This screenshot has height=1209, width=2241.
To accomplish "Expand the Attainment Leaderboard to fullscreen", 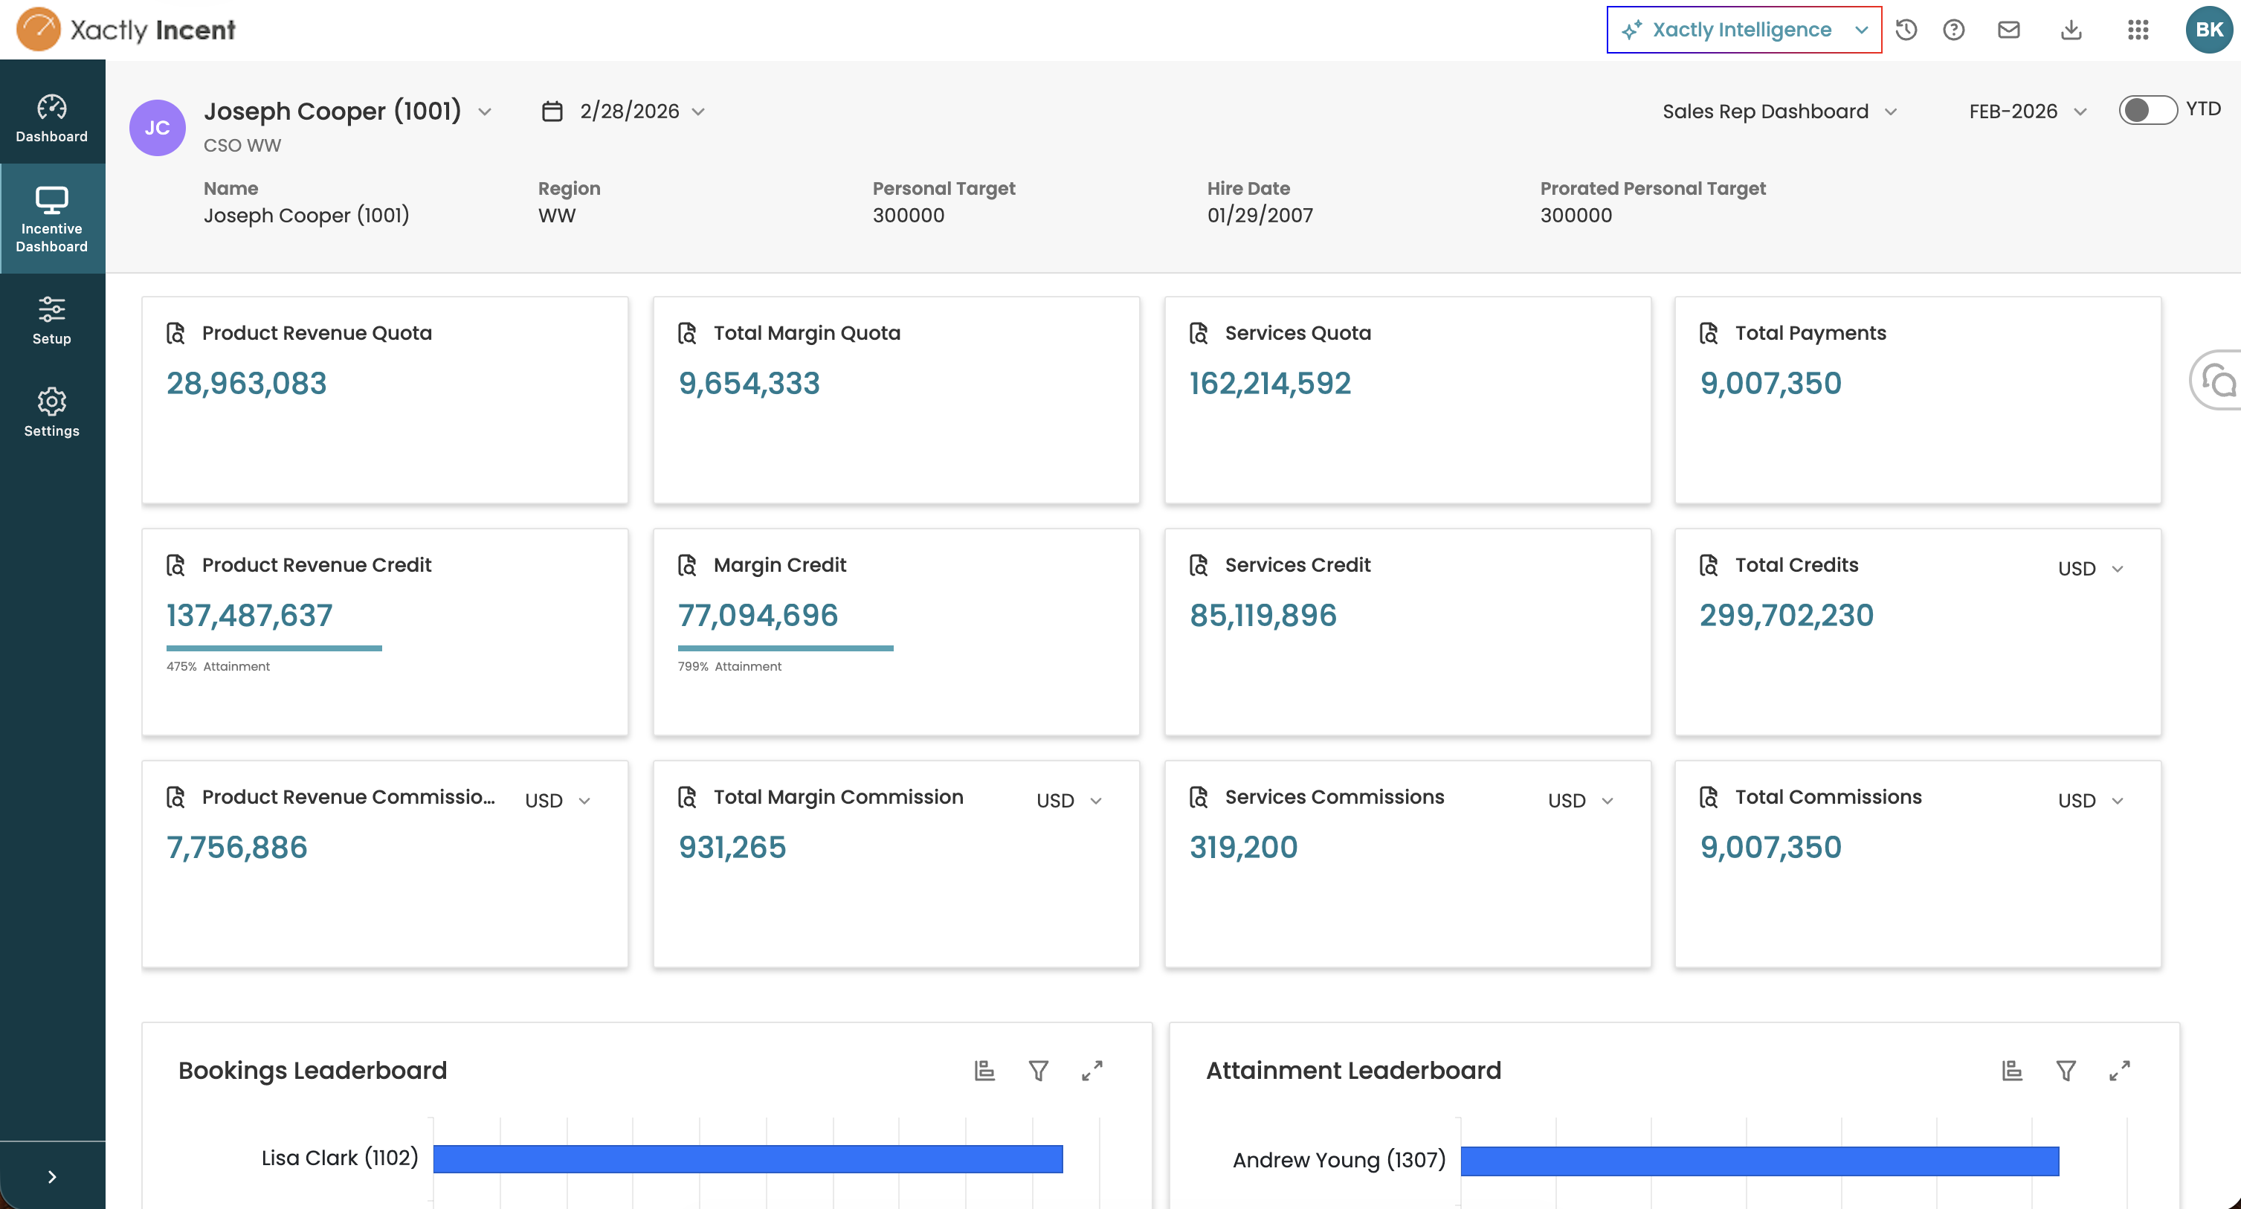I will [2119, 1071].
